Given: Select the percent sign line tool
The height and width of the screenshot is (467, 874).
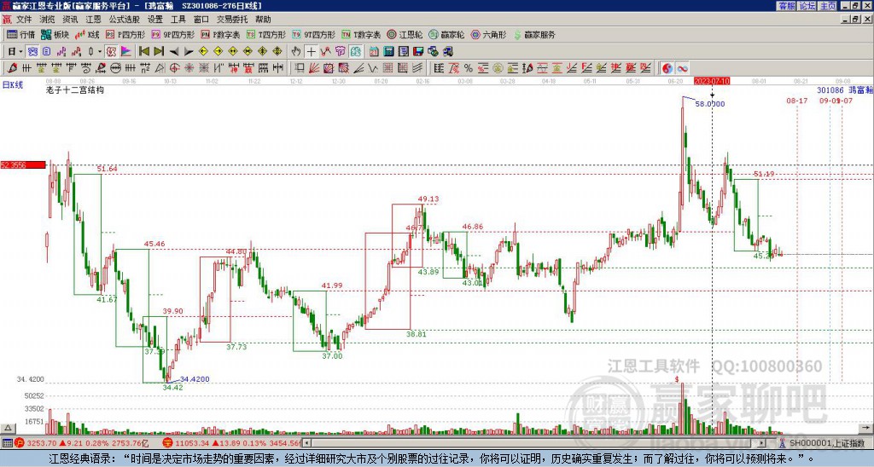Looking at the screenshot, I should (x=469, y=68).
